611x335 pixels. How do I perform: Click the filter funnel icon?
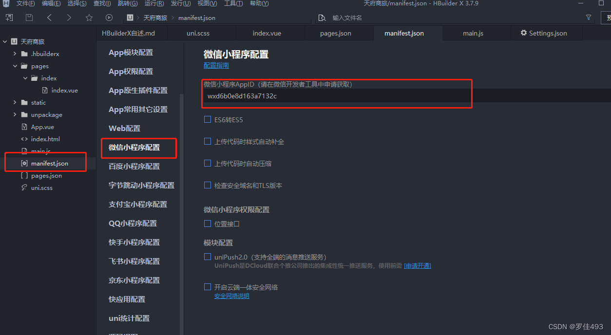click(x=589, y=18)
